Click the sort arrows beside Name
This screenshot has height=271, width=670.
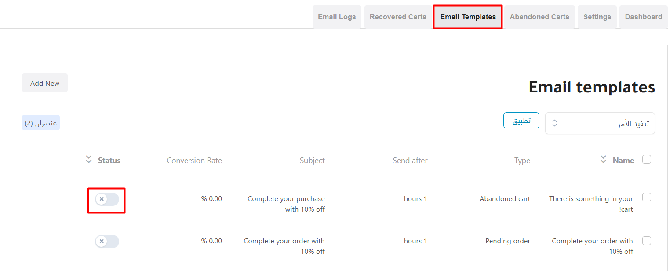[603, 159]
